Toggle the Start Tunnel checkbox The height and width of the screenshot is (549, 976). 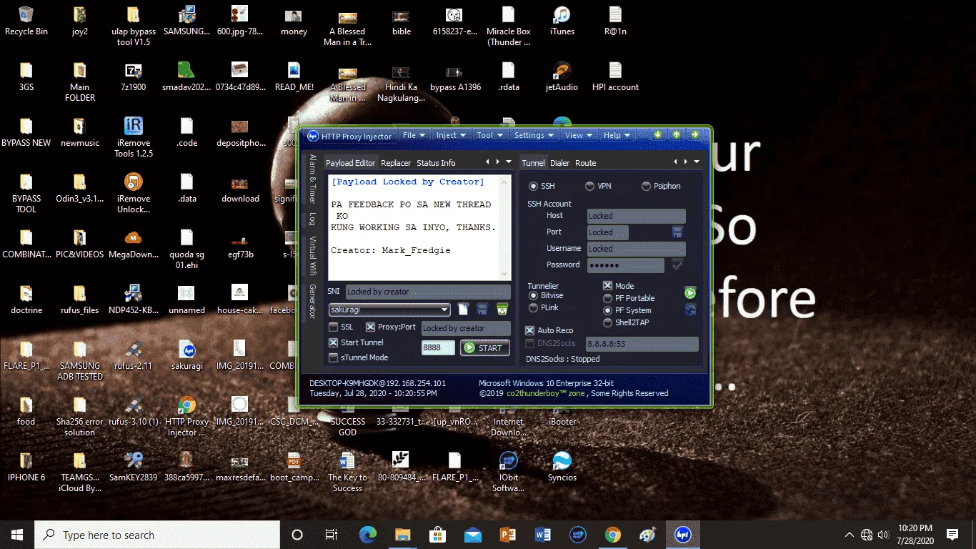pos(333,342)
